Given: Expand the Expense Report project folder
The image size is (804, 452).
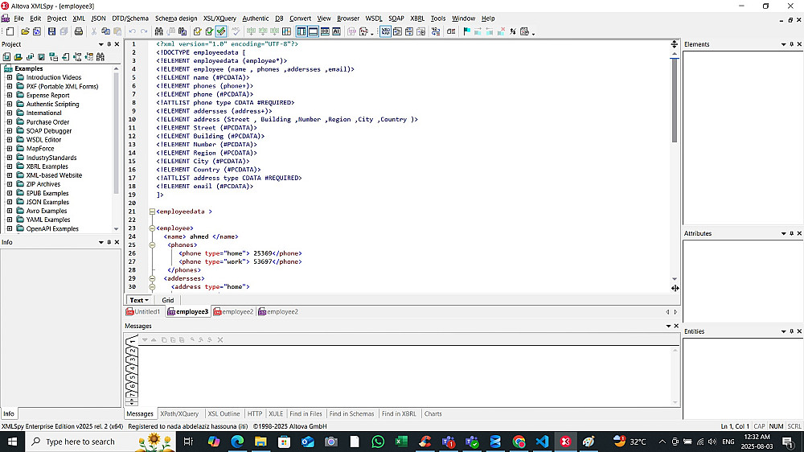Looking at the screenshot, I should coord(10,95).
